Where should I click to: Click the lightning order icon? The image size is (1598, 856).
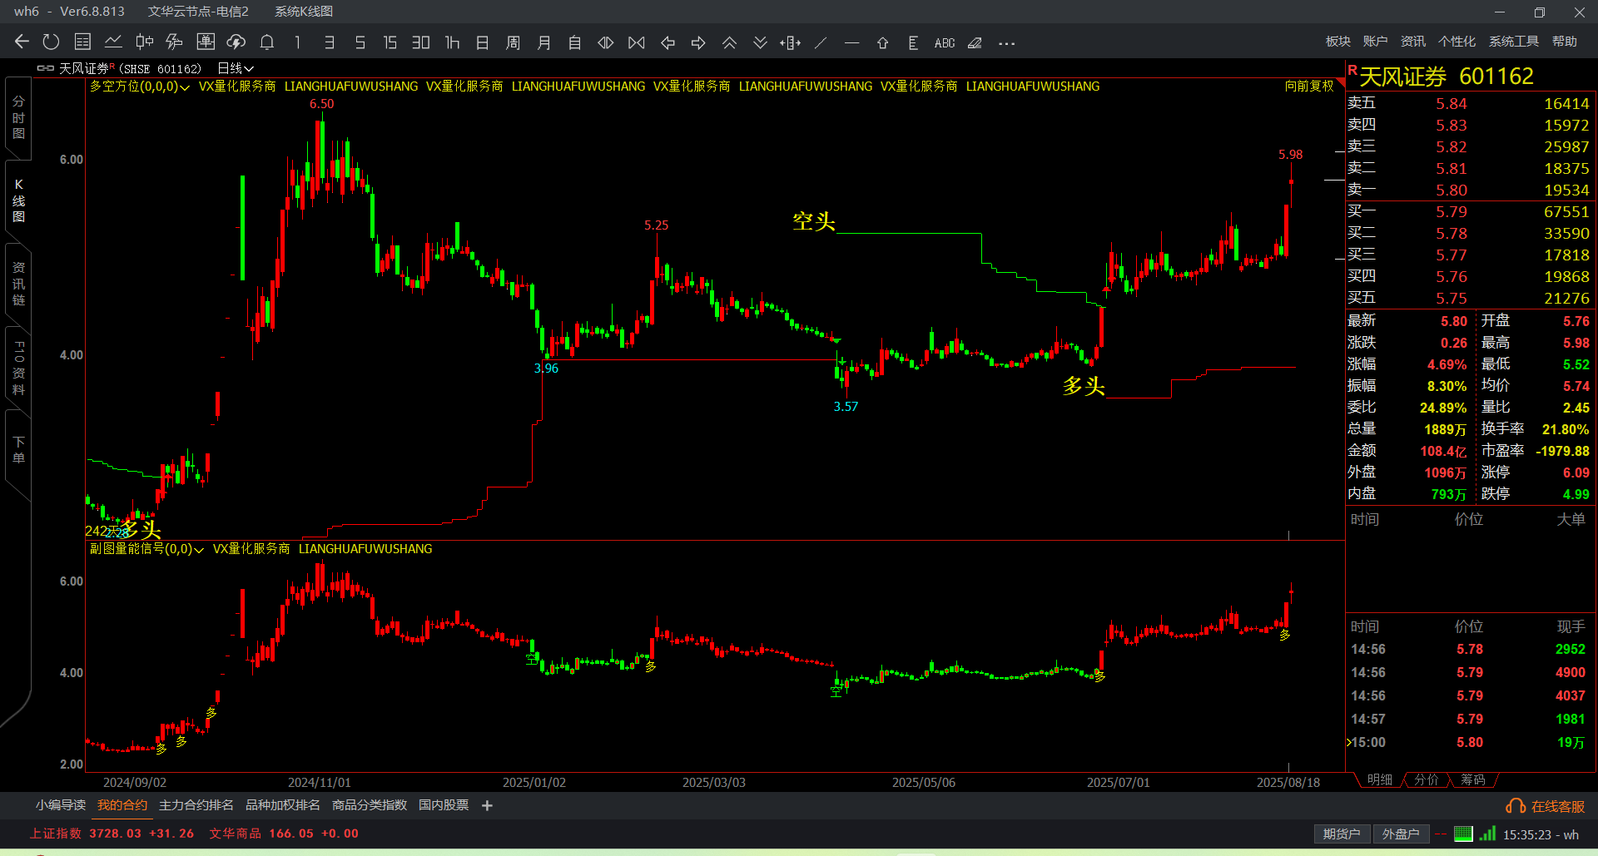(174, 42)
